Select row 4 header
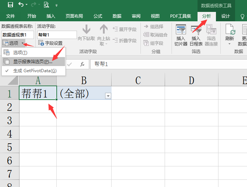 pos(9,133)
